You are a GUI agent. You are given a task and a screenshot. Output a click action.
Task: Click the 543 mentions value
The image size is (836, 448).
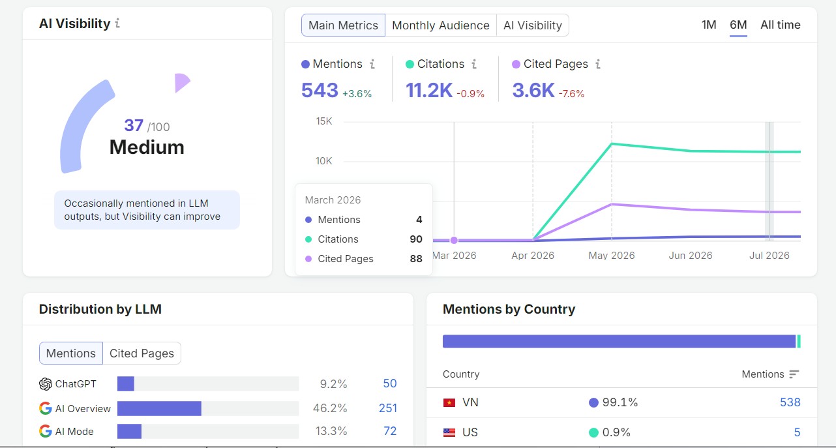[320, 90]
